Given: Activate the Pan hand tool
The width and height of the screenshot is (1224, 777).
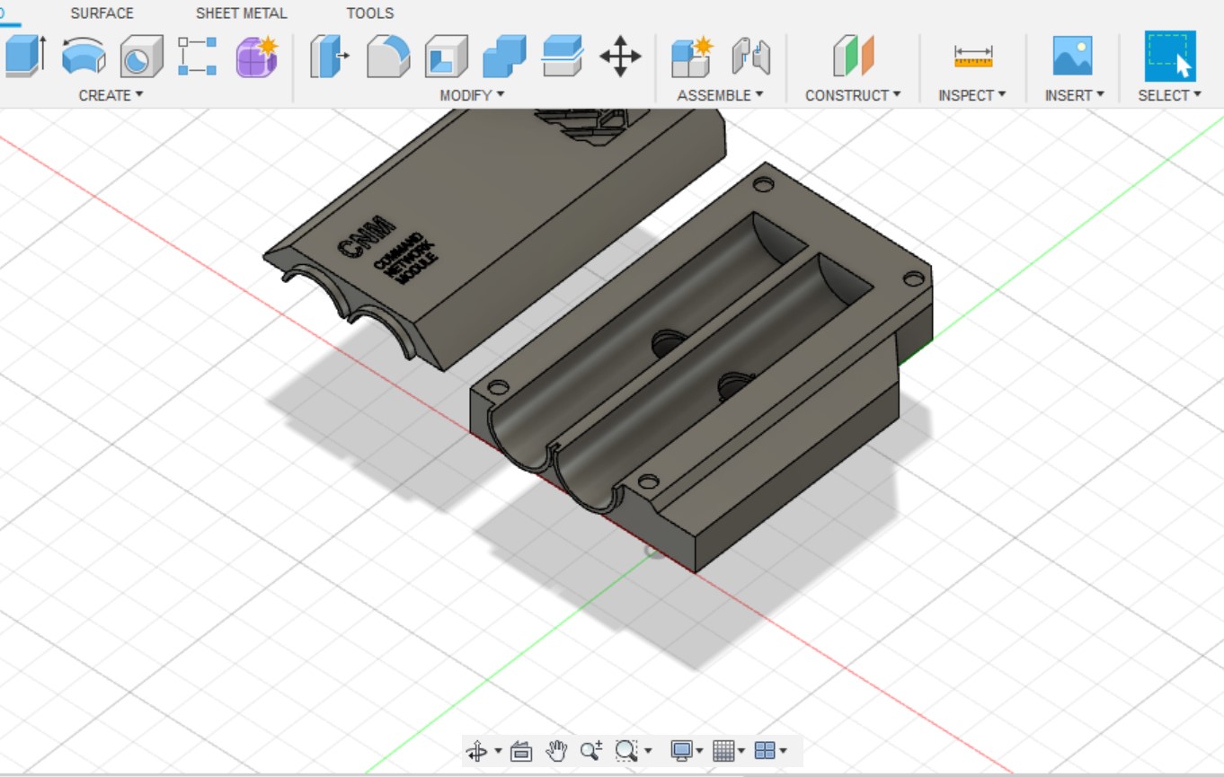Looking at the screenshot, I should (557, 750).
